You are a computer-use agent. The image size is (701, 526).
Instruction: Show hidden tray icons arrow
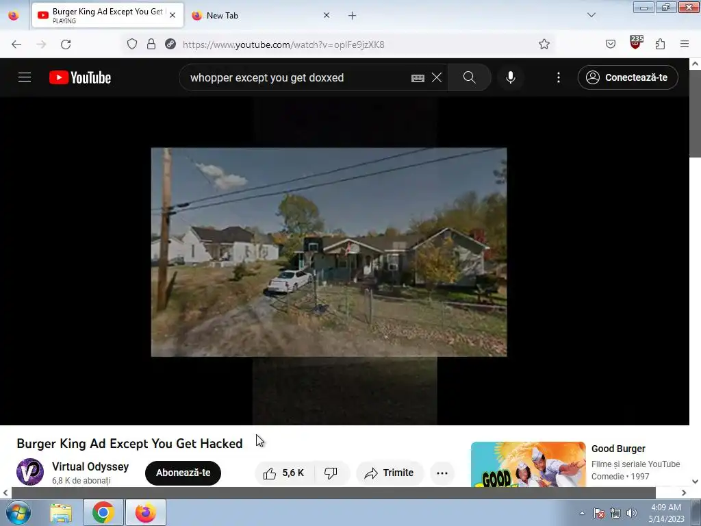click(x=582, y=513)
